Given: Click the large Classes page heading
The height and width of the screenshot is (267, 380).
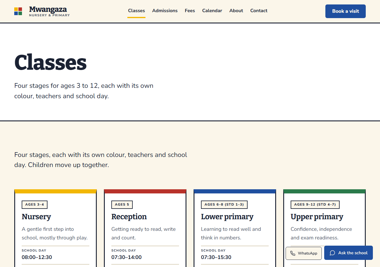Looking at the screenshot, I should pyautogui.click(x=50, y=62).
